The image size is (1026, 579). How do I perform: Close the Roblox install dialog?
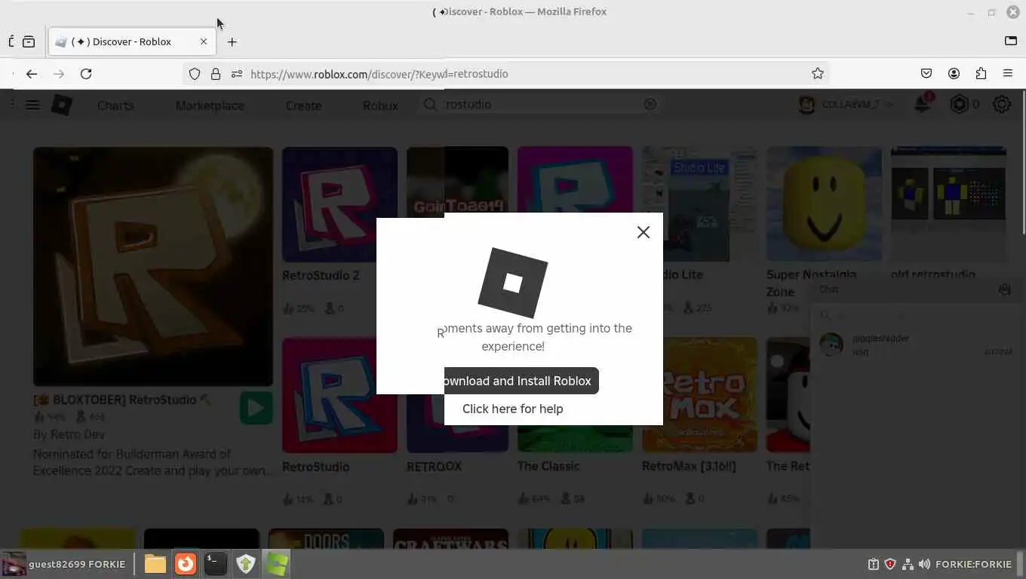[x=643, y=232]
